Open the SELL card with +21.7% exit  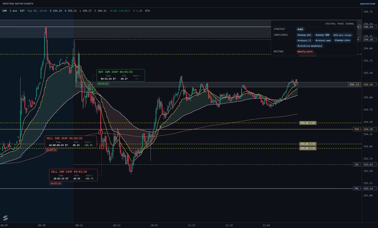pyautogui.click(x=71, y=142)
